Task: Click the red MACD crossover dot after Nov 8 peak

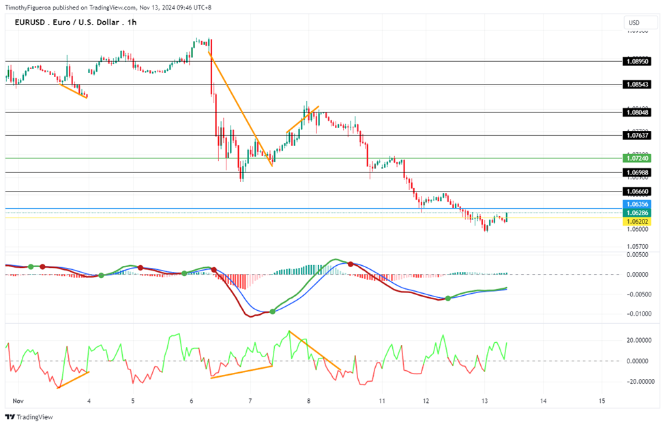Action: coord(351,264)
